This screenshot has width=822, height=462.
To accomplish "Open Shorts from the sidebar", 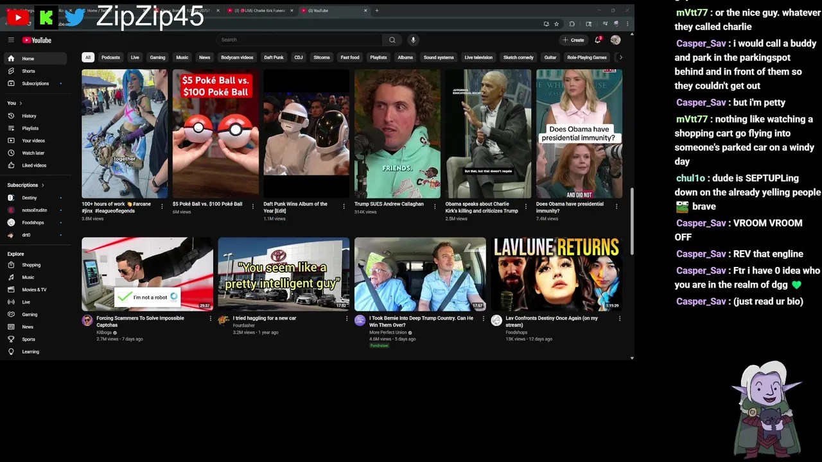I will point(36,71).
